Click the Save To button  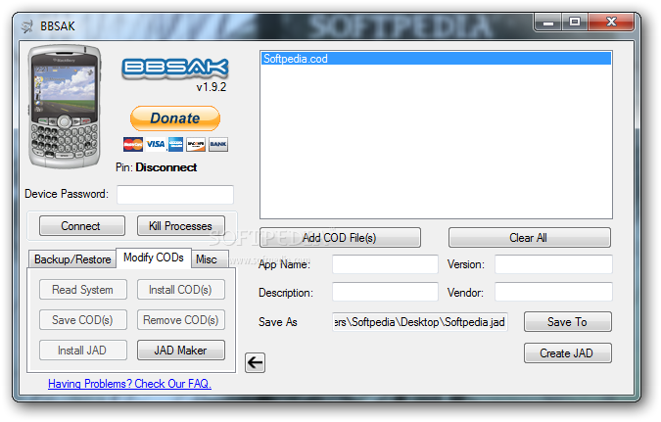[x=567, y=322]
